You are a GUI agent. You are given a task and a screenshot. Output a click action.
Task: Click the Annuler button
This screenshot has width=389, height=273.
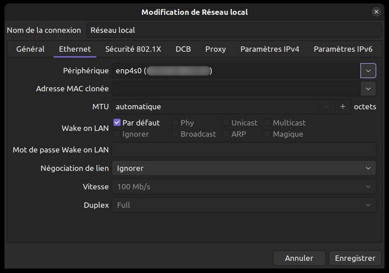tap(299, 258)
